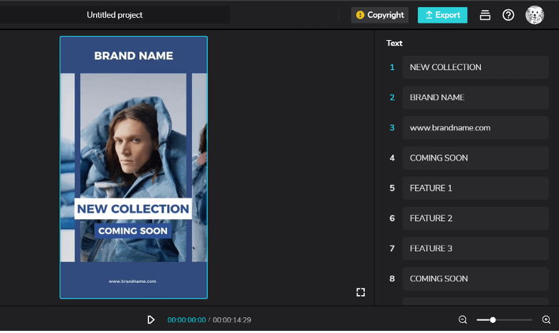Screen dimensions: 559x333
Task: Edit text field 4 COMING SOON
Action: tap(476, 158)
